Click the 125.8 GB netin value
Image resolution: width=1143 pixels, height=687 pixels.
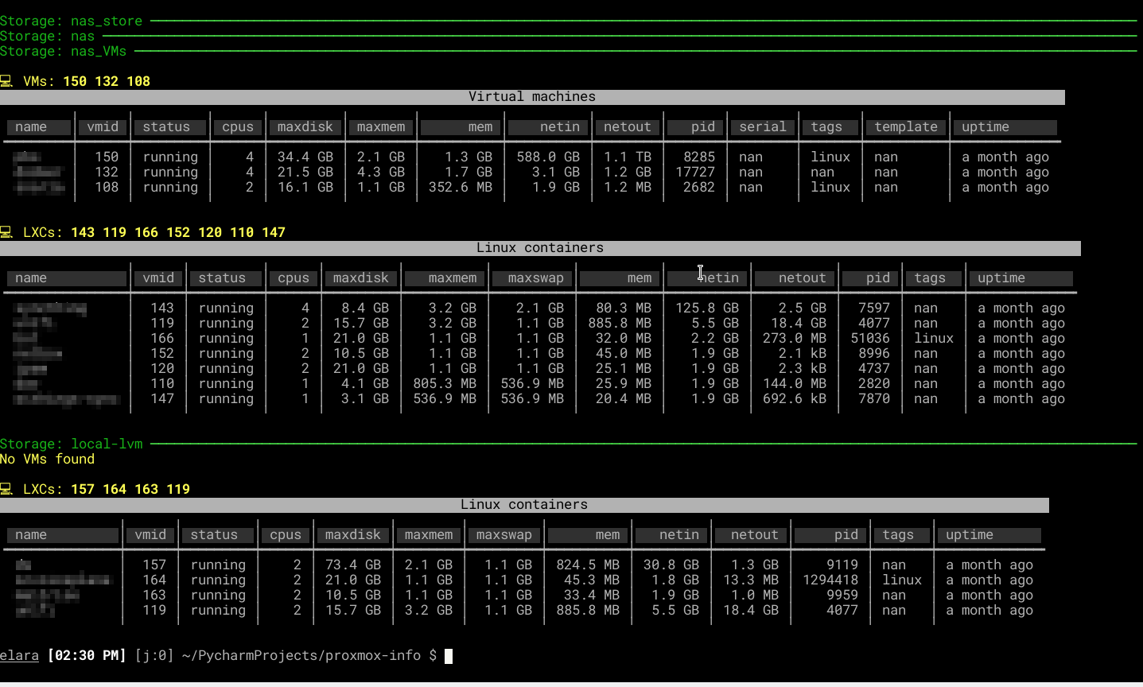[x=707, y=308]
